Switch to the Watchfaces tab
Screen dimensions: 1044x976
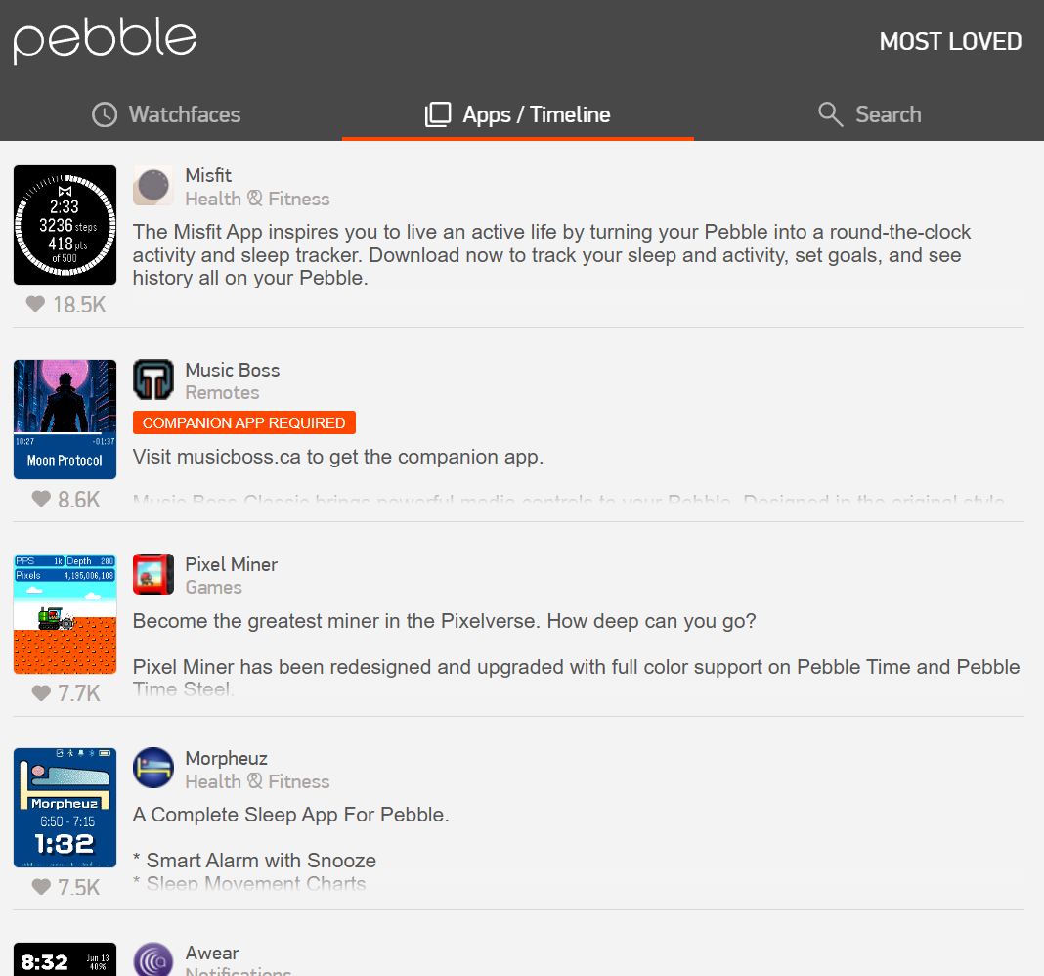[x=166, y=114]
